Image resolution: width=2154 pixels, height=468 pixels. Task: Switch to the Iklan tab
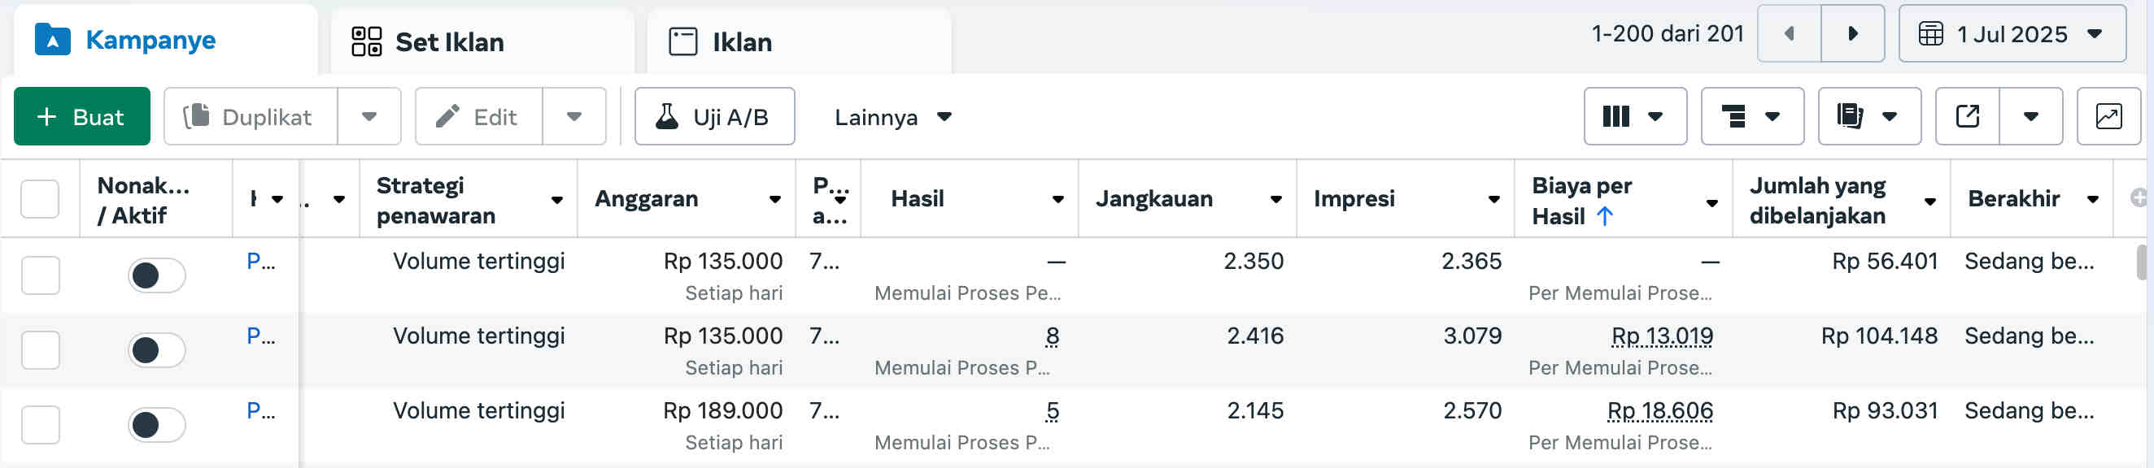point(741,41)
